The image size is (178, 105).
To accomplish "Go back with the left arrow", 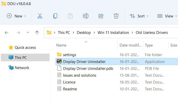I will pos(7,33).
